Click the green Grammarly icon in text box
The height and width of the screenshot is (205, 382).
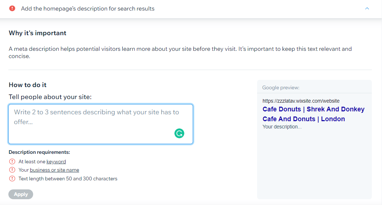pyautogui.click(x=179, y=133)
